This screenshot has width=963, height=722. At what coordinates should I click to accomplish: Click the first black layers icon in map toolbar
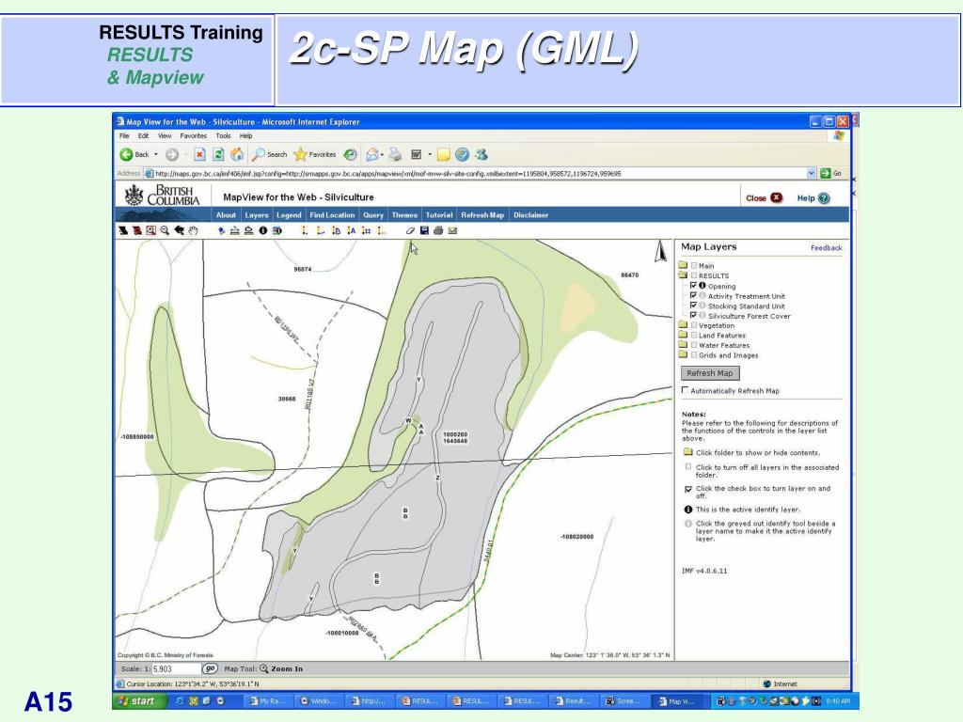[x=123, y=231]
